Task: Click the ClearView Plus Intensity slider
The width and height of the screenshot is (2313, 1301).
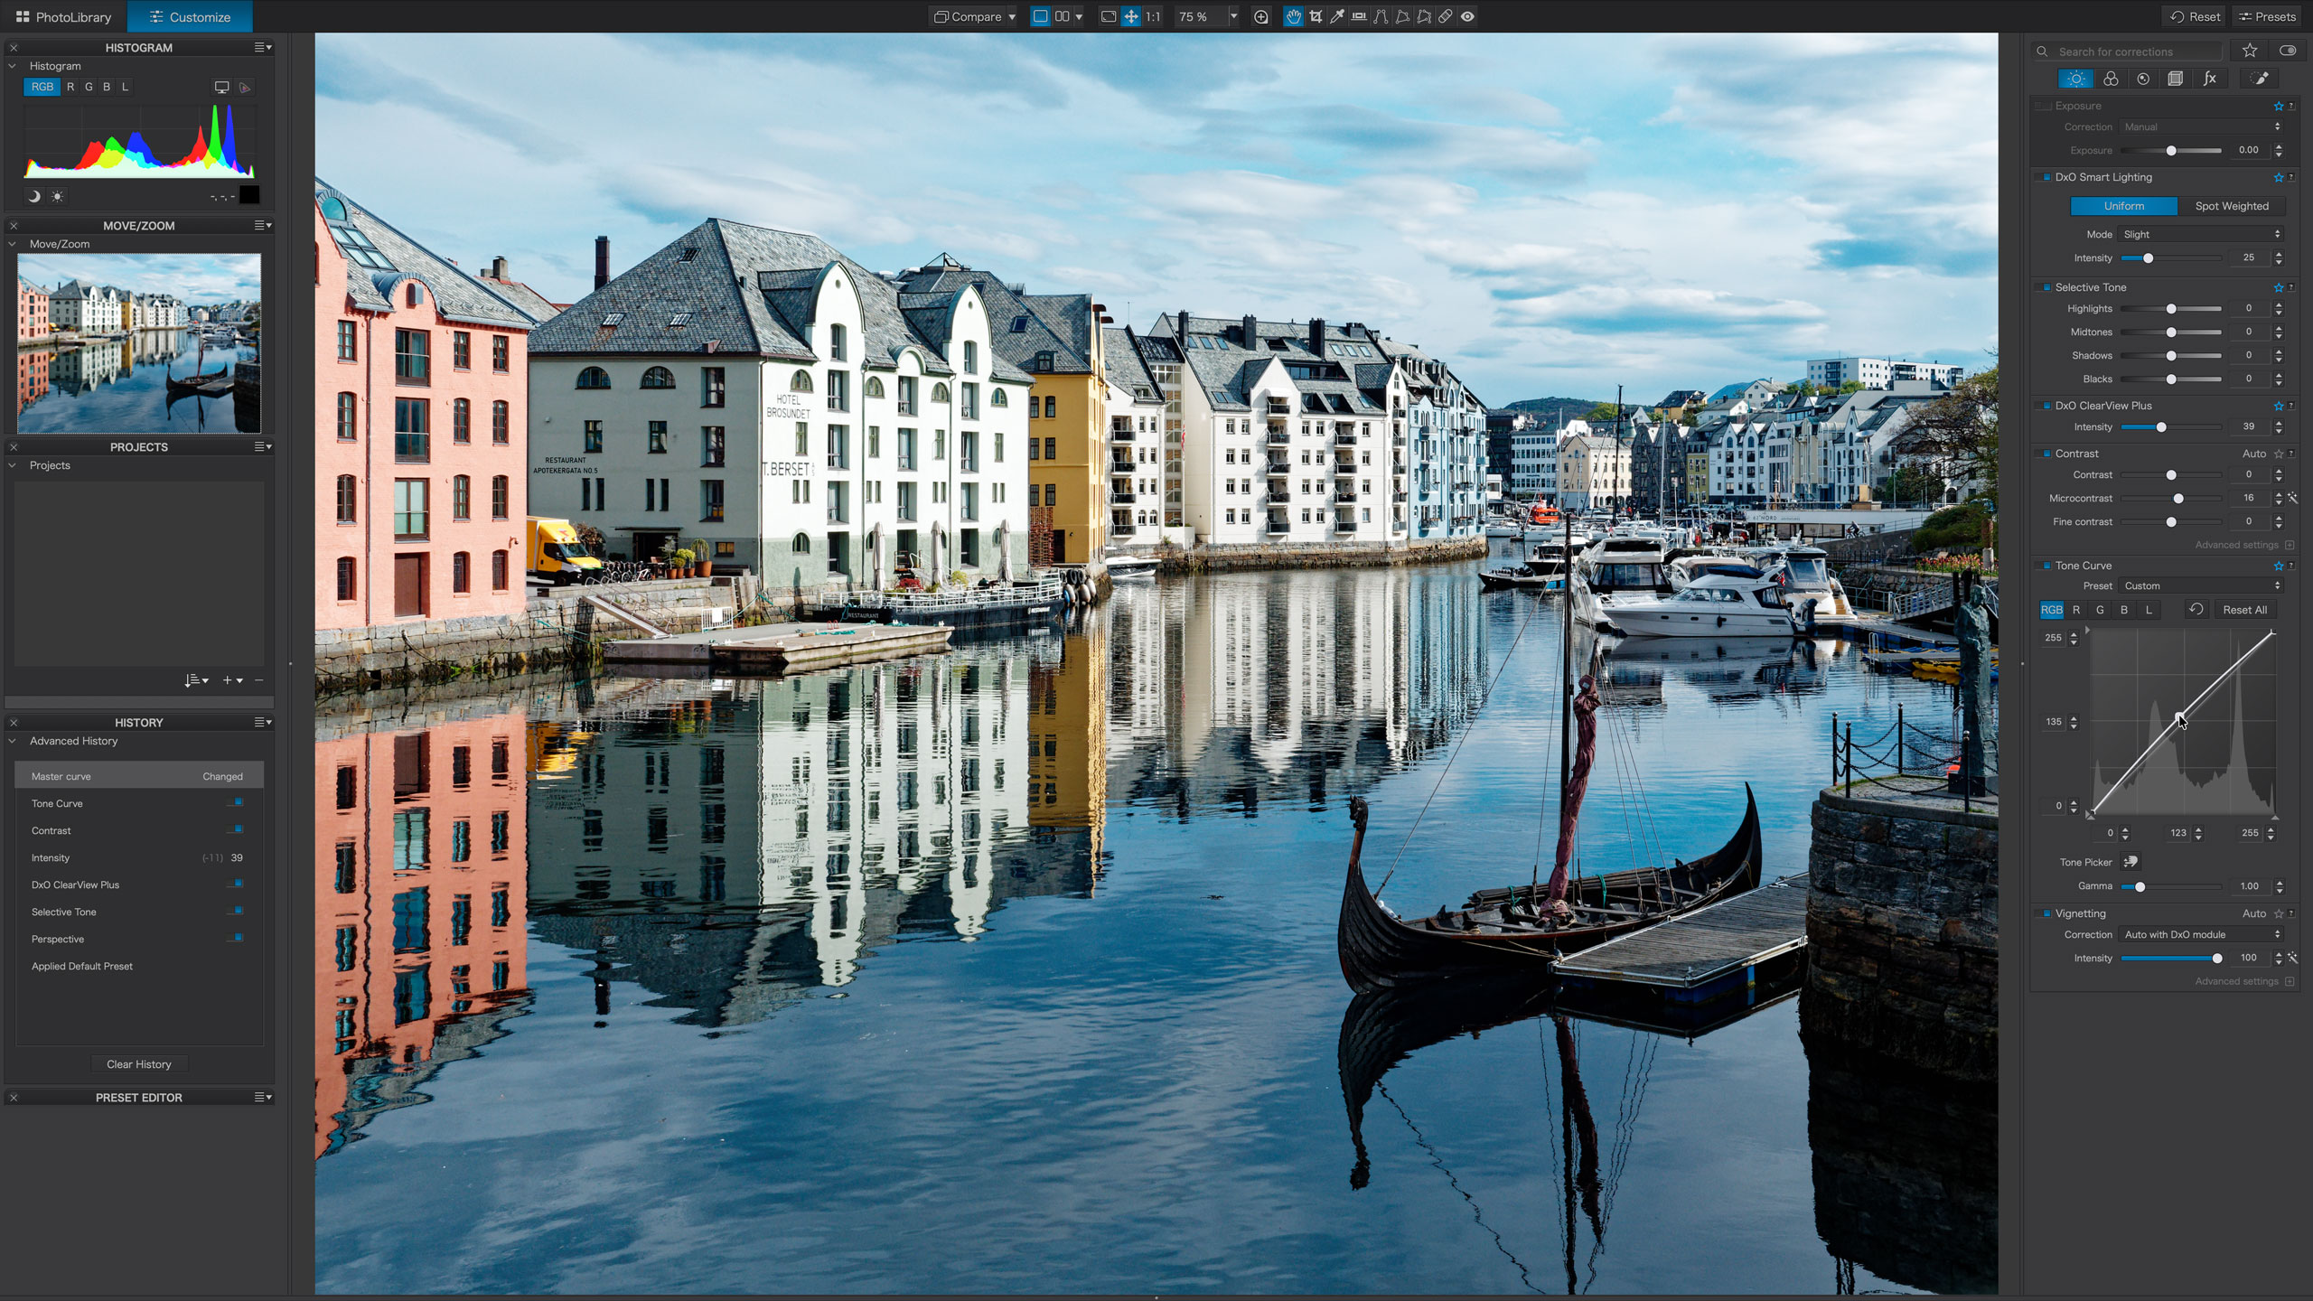Action: (2170, 427)
